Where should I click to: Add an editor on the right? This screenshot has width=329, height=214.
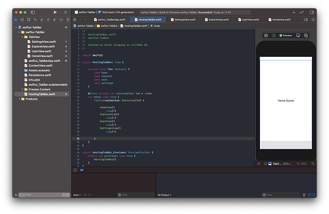tap(313, 19)
